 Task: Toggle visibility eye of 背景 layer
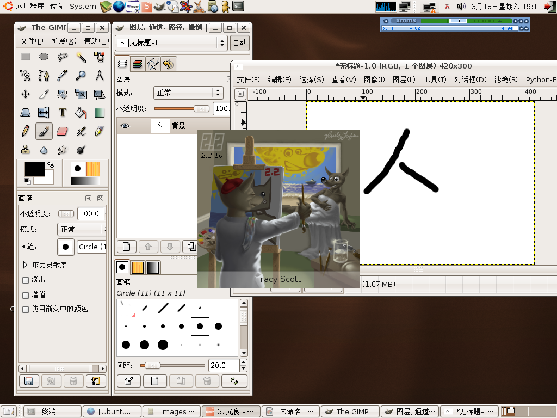tap(125, 126)
